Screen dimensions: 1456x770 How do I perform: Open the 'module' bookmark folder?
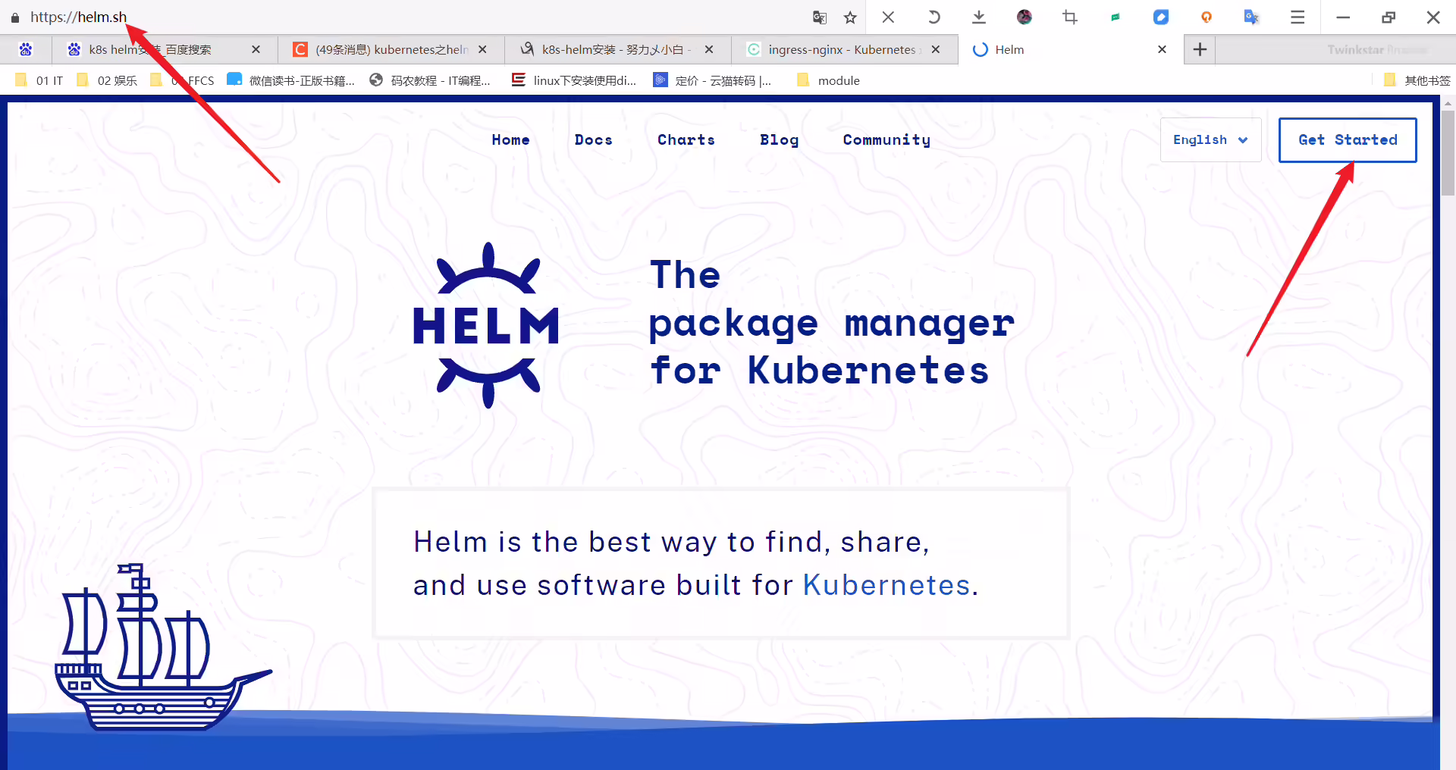pos(828,80)
